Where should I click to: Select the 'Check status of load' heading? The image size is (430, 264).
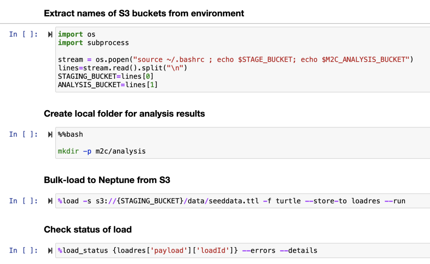[x=88, y=230]
